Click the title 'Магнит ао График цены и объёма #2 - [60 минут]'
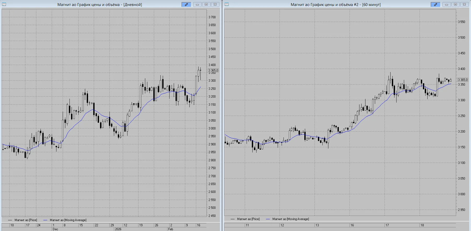 (x=336, y=5)
